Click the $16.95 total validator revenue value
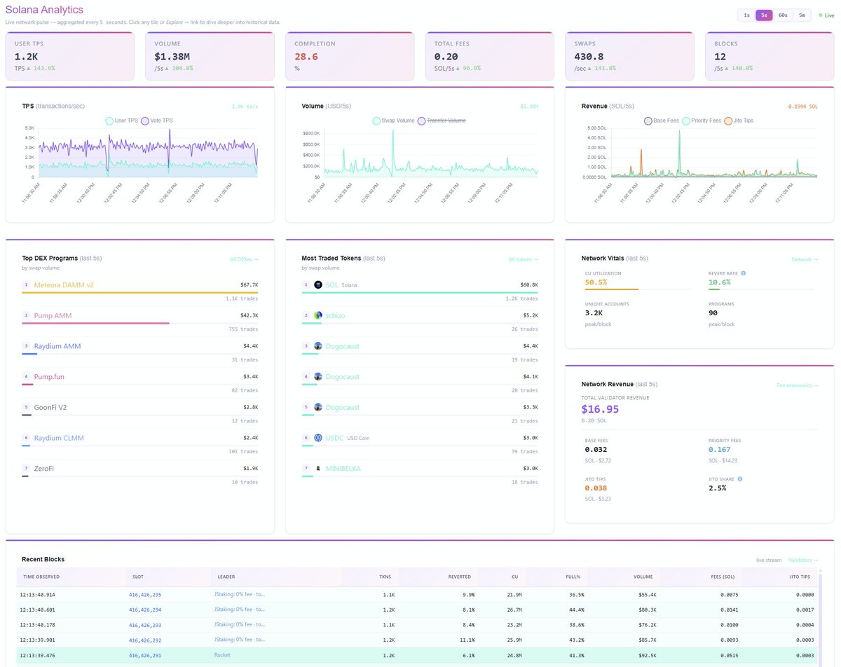The image size is (841, 667). pos(600,409)
